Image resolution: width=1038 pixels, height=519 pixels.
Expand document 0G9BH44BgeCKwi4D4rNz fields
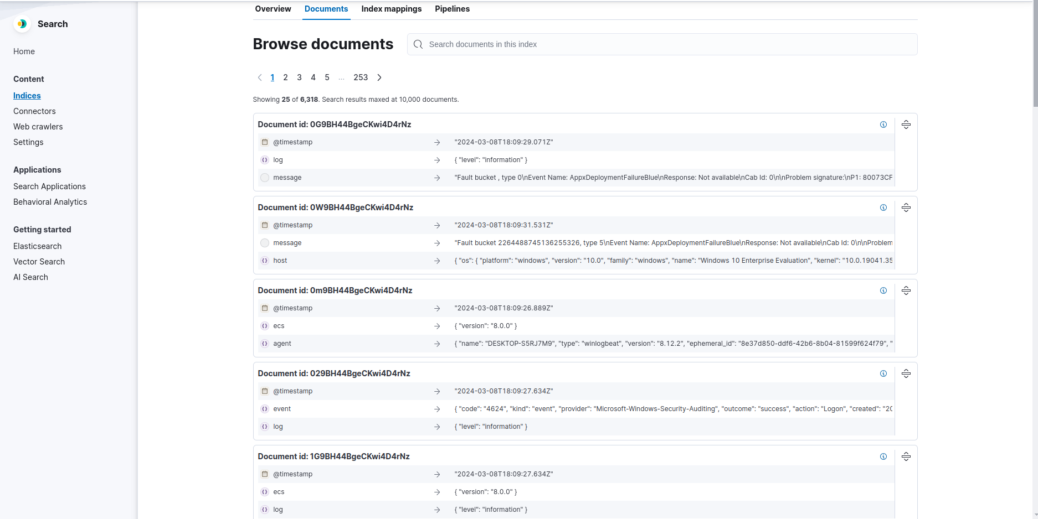click(x=906, y=124)
